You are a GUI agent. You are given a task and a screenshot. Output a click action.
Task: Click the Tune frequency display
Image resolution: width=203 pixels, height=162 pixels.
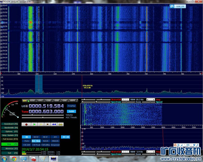(46, 111)
